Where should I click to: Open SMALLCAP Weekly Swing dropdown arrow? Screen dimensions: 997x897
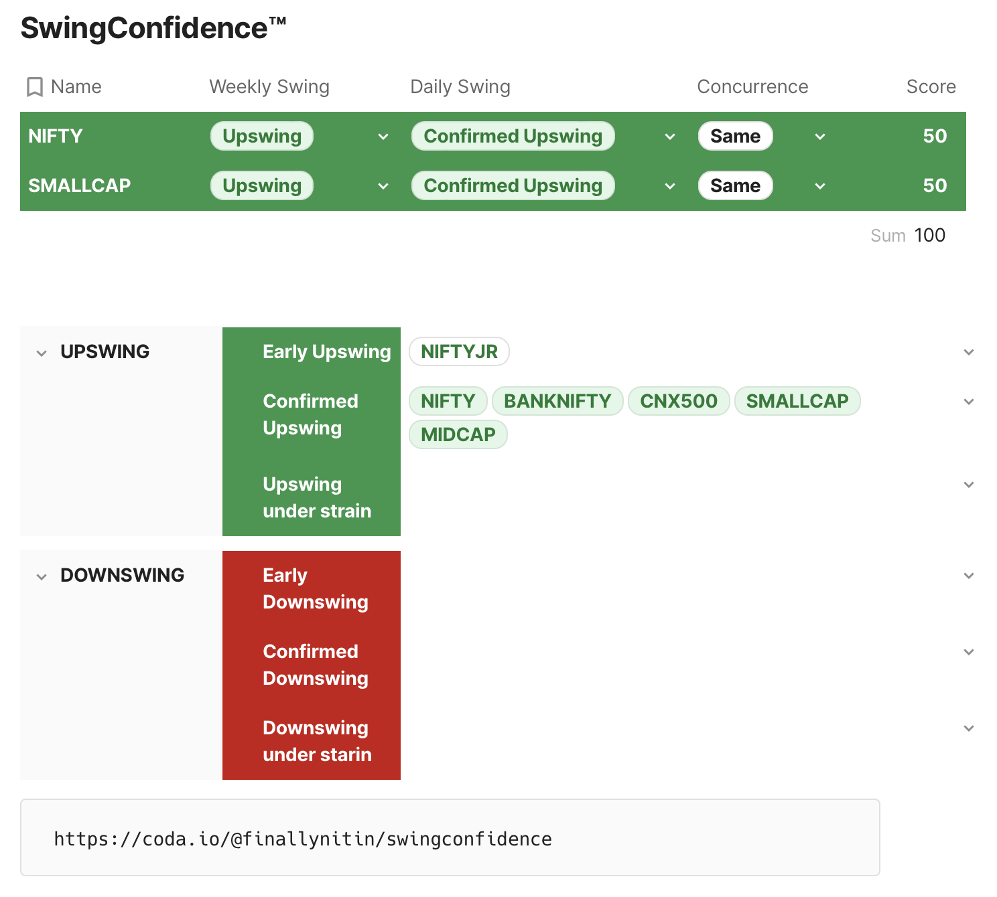click(383, 186)
